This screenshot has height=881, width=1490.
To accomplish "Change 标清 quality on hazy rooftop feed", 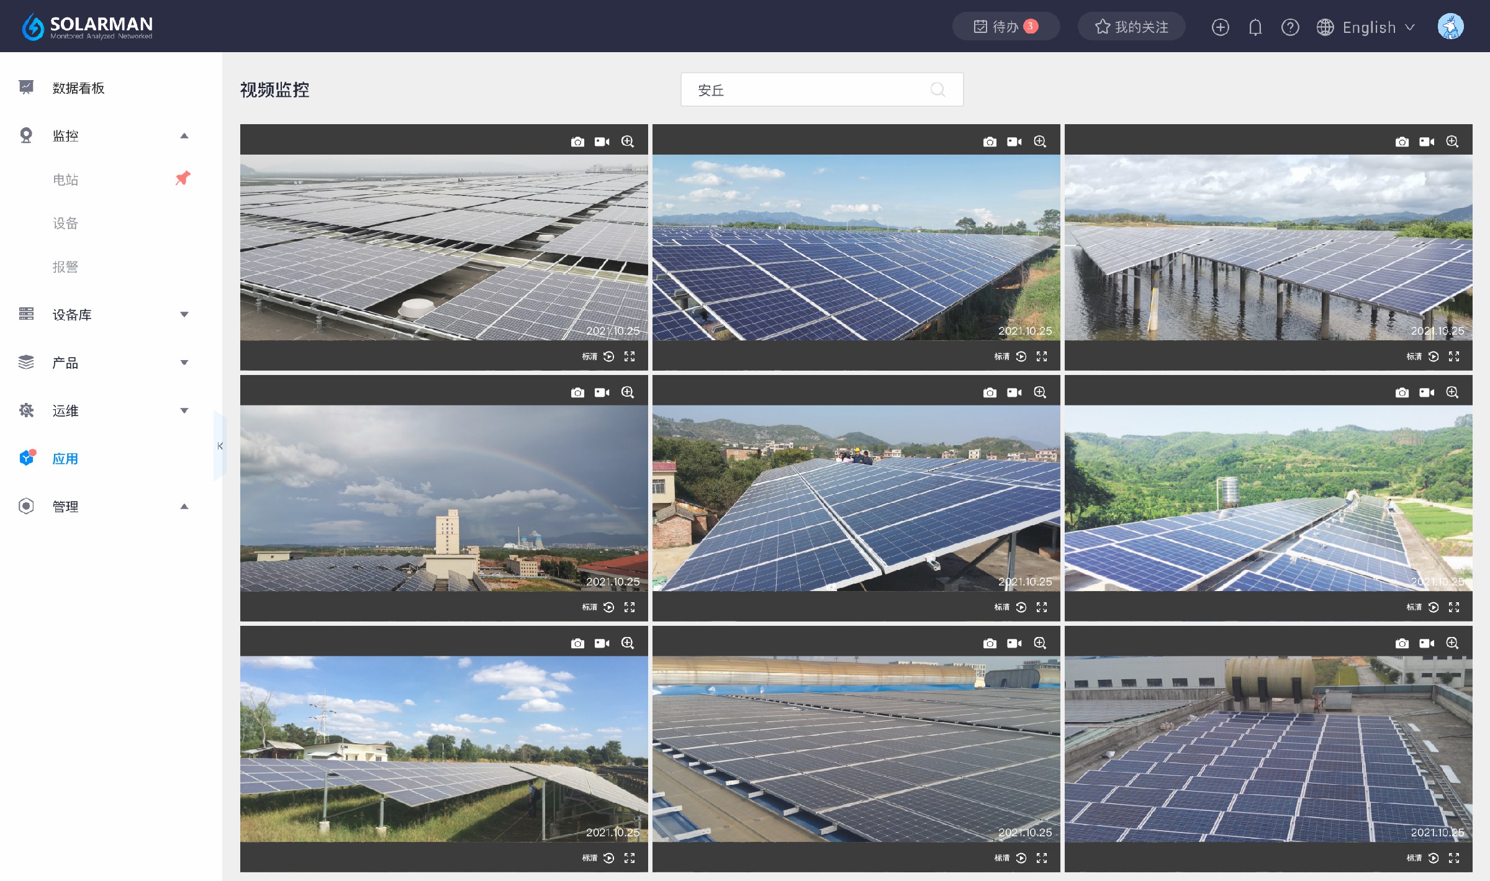I will (x=589, y=356).
